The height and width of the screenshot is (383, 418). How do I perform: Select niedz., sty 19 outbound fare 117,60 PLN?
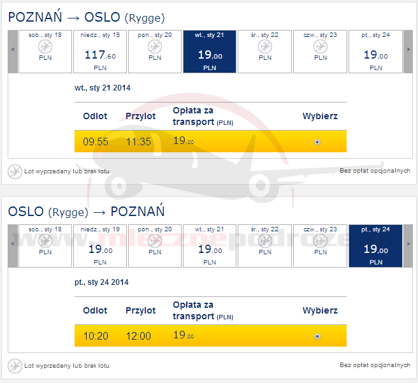tap(100, 52)
